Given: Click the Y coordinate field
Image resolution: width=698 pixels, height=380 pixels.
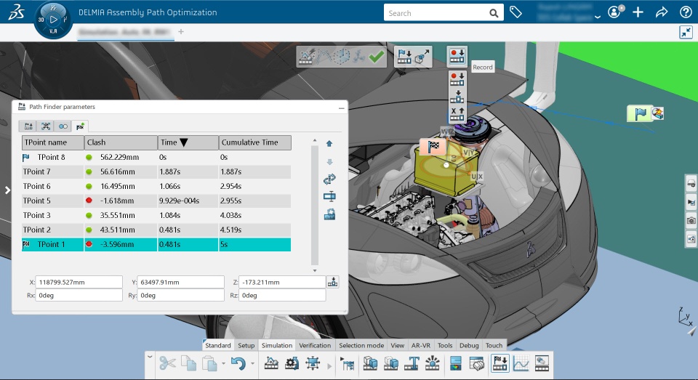Looking at the screenshot, I should [x=180, y=282].
